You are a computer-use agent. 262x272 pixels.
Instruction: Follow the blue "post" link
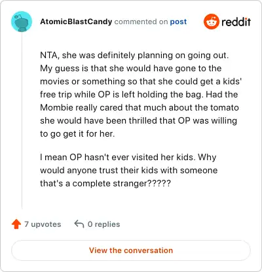click(x=178, y=22)
